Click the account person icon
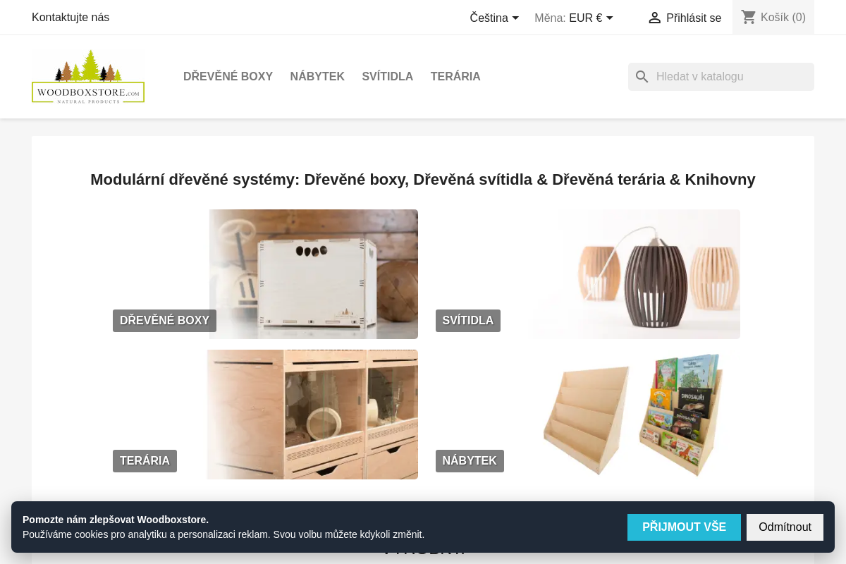Screen dimensions: 846x564 coord(655,18)
